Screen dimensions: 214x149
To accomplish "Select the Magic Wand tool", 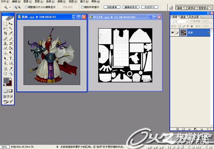I will pos(10,28).
